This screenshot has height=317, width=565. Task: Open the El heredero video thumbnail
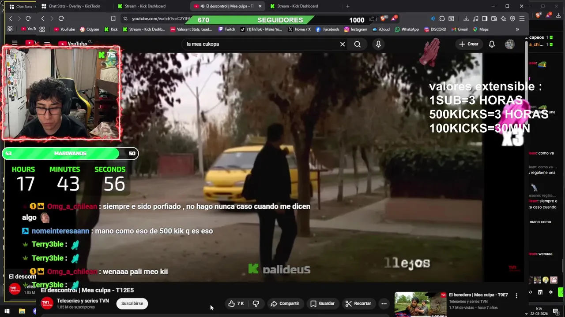point(420,304)
